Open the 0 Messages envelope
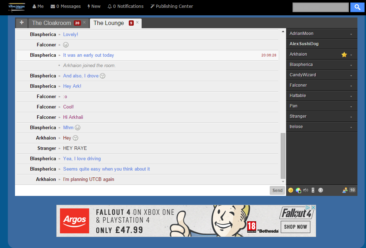This screenshot has height=248, width=366. 66,6
